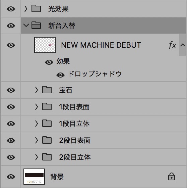Image resolution: width=187 pixels, height=188 pixels.
Task: Hide the 2段目立体 group
Action: point(11,157)
